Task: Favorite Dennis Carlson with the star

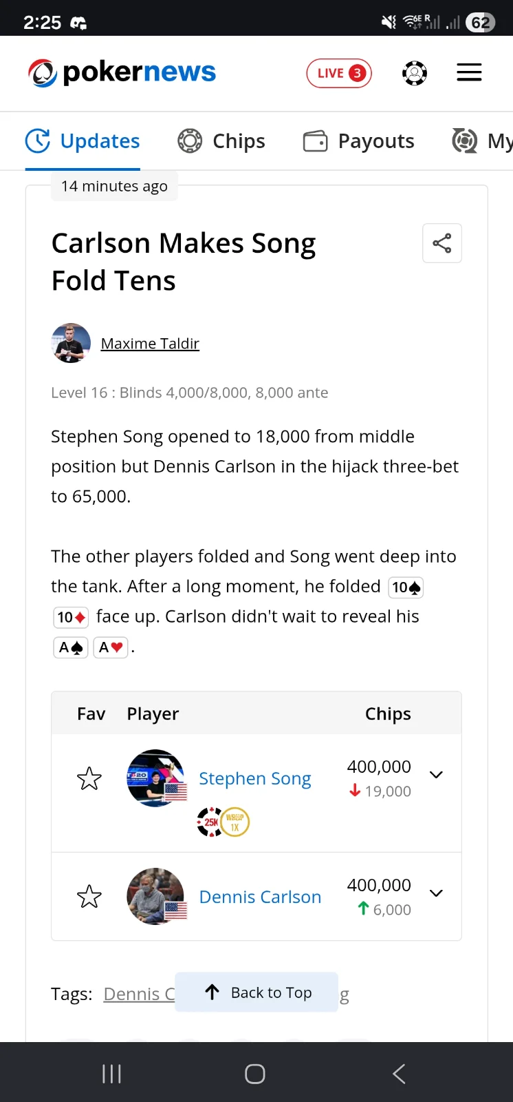Action: [x=89, y=897]
